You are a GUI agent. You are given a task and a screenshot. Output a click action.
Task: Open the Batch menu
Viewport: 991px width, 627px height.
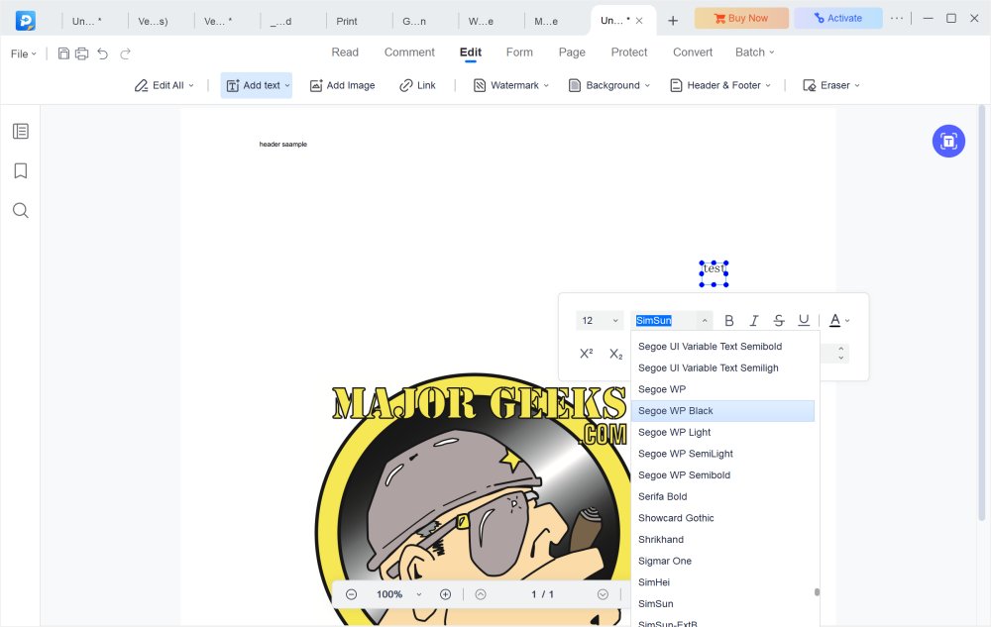click(x=754, y=52)
